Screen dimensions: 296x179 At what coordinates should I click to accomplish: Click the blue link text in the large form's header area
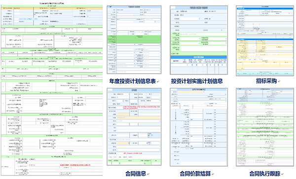(28, 19)
